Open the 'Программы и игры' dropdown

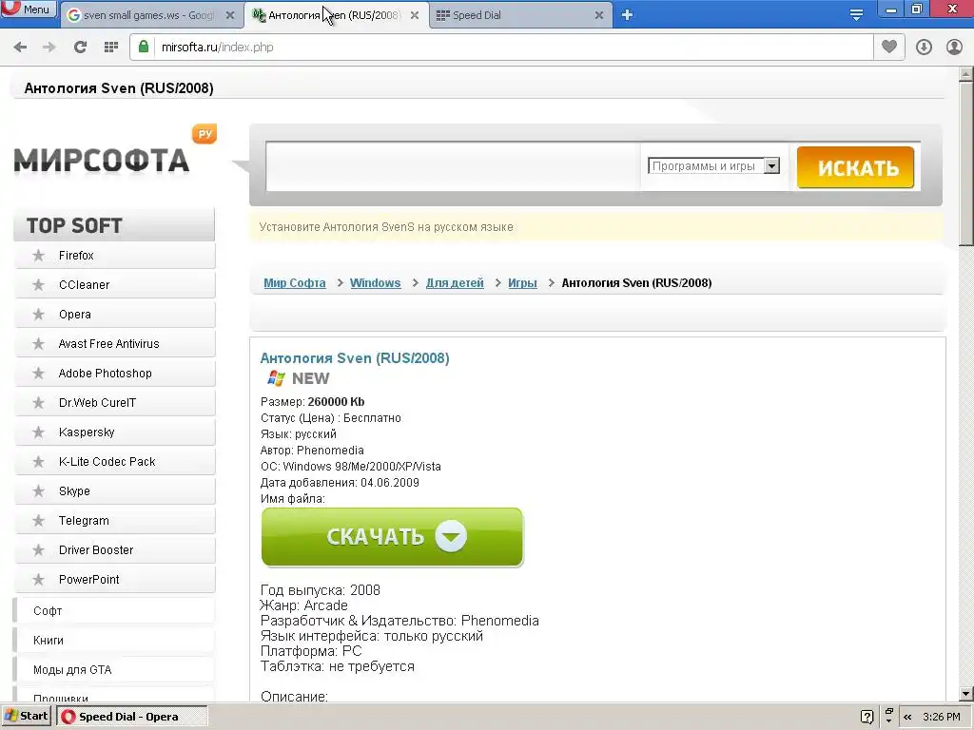[713, 166]
